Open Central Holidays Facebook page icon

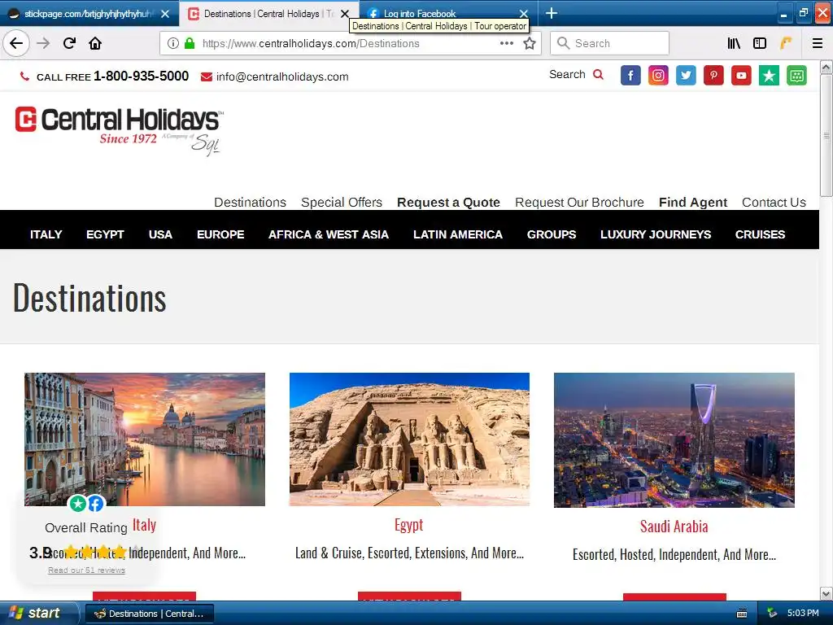[x=630, y=76]
